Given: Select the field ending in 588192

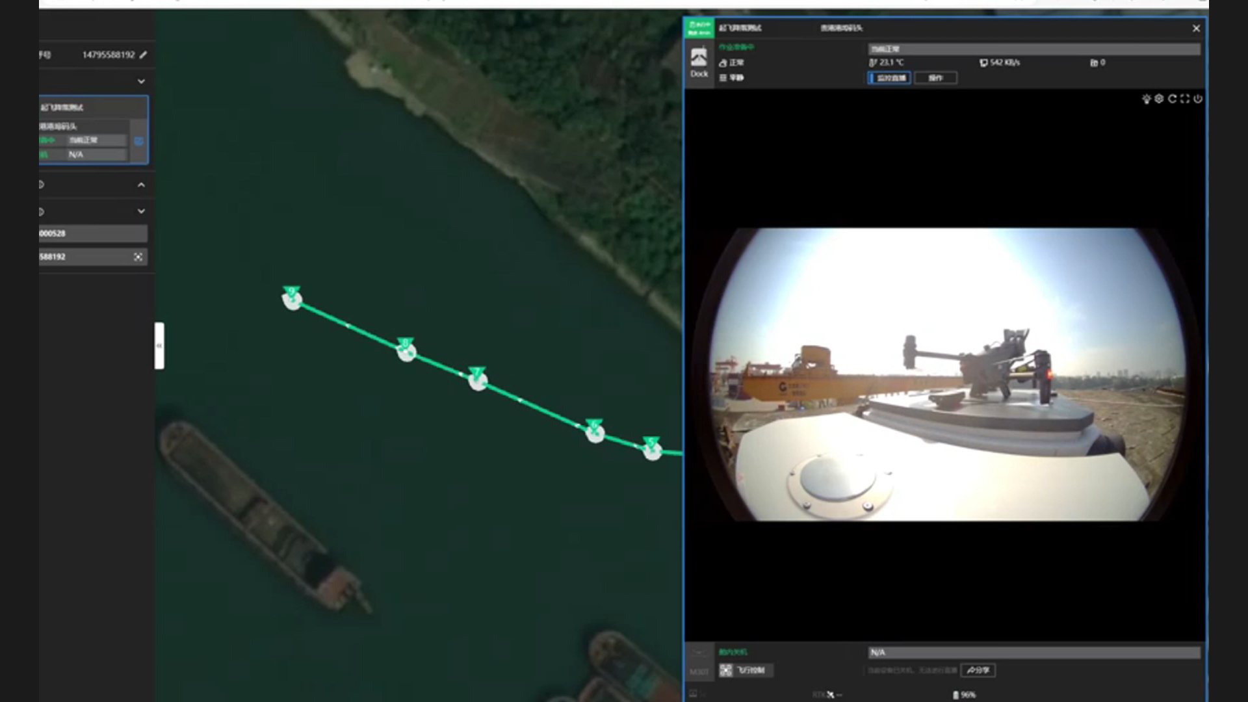Looking at the screenshot, I should tap(93, 257).
